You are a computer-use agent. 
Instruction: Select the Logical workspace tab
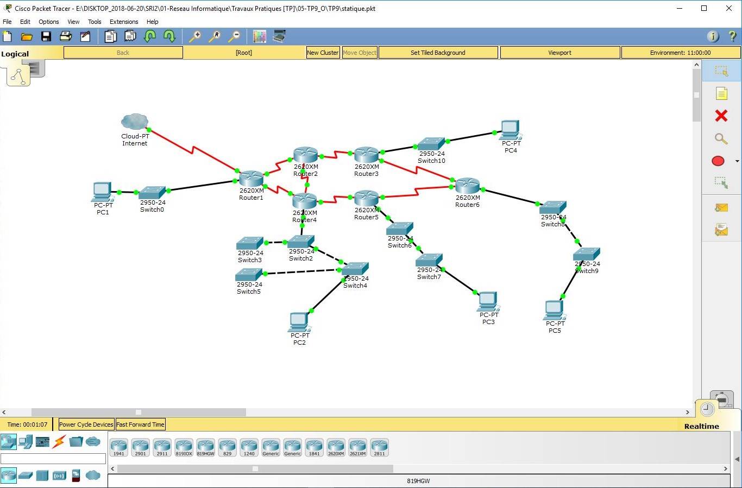tap(15, 53)
